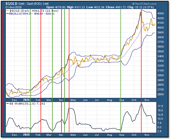Click the 2600 price axis label
This screenshot has width=171, height=140.
coord(160,94)
